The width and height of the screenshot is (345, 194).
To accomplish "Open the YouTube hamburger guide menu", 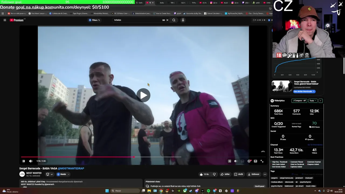I will pyautogui.click(x=5, y=20).
